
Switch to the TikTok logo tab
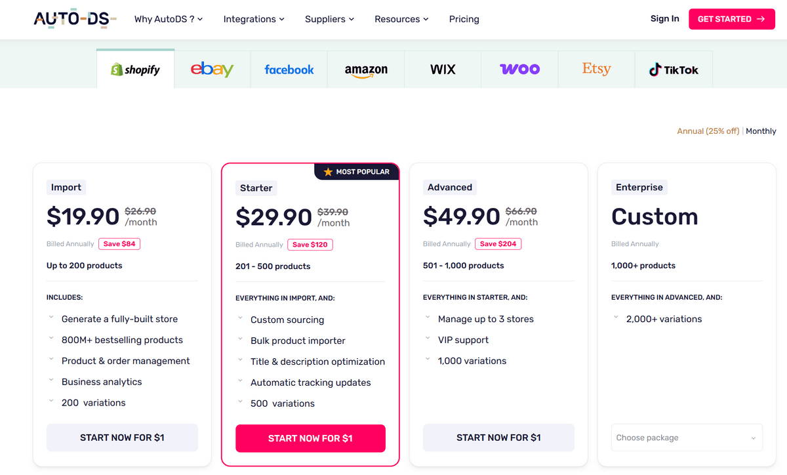point(674,70)
